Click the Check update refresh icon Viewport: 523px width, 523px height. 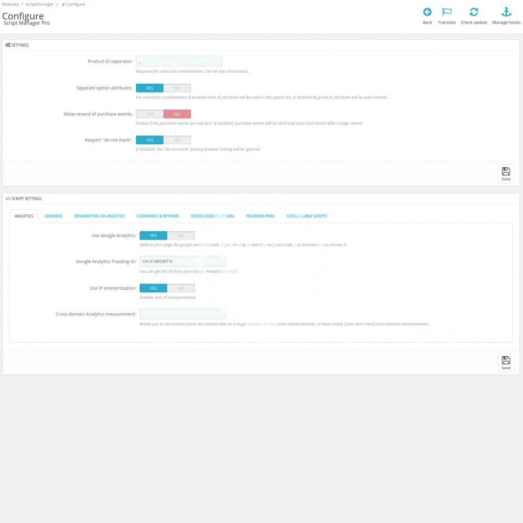pos(474,13)
